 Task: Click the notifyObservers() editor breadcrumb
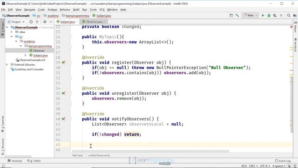pos(99,155)
